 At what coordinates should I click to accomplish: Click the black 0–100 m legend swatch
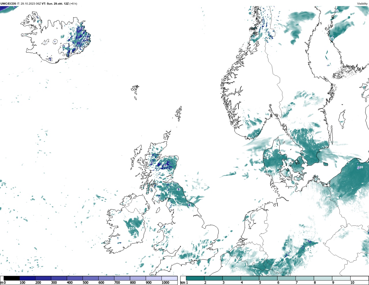(x=12, y=278)
